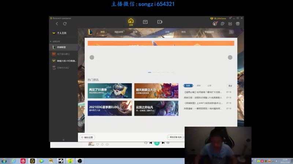293x164 pixels.
Task: Open the WeGame store bag icon
Action: (x=145, y=22)
